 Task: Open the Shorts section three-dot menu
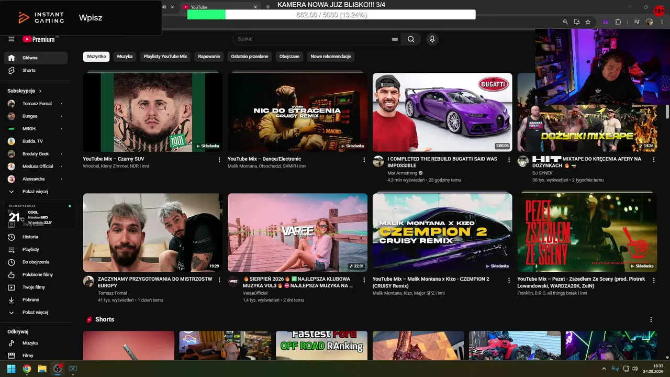[x=651, y=319]
